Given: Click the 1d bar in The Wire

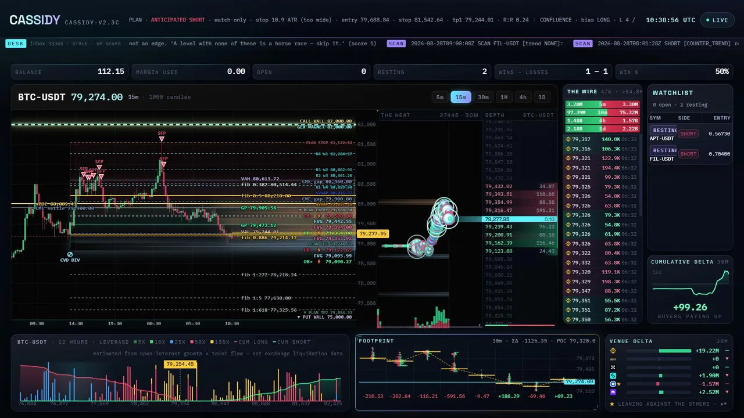Looking at the screenshot, I should coord(603,129).
